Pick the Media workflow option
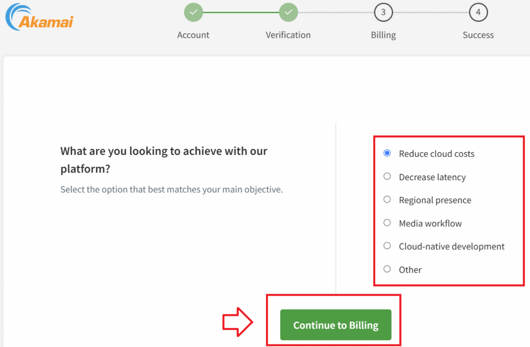This screenshot has width=530, height=347. click(x=387, y=223)
